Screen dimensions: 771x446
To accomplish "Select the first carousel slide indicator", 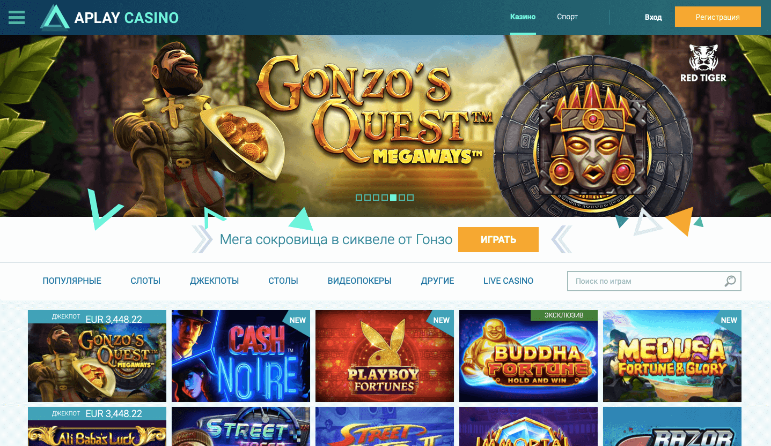I will 359,198.
